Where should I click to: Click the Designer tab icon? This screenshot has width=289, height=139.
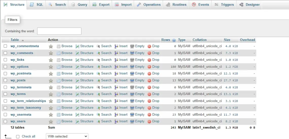pyautogui.click(x=241, y=5)
